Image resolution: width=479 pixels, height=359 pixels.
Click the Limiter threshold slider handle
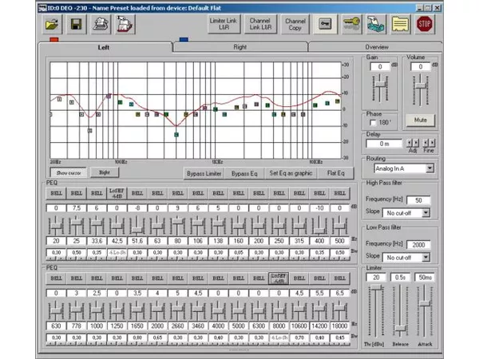click(x=376, y=287)
